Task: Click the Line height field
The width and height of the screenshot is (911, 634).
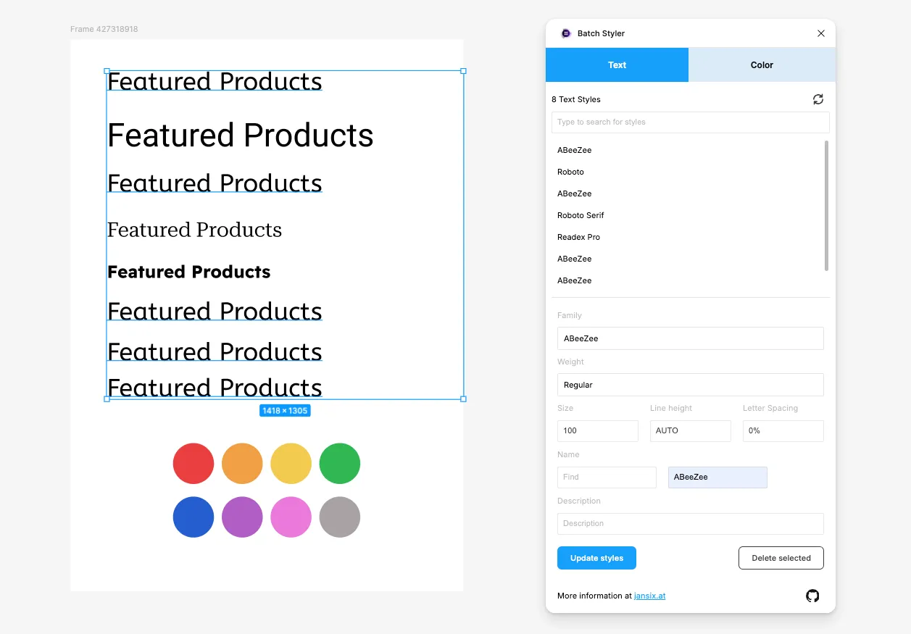Action: point(690,430)
